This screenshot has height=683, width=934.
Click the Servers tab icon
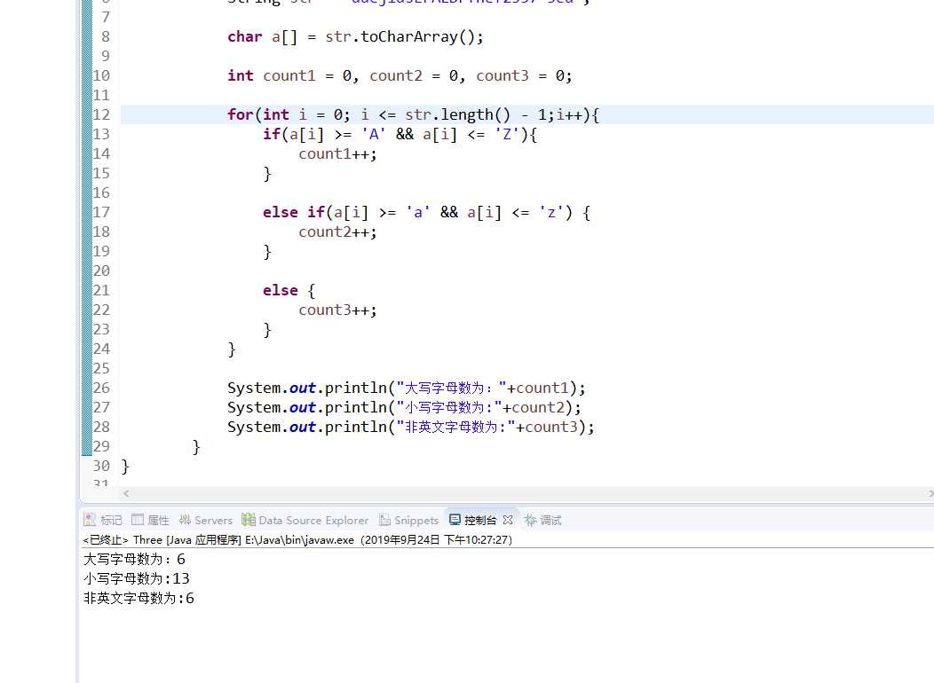click(185, 520)
